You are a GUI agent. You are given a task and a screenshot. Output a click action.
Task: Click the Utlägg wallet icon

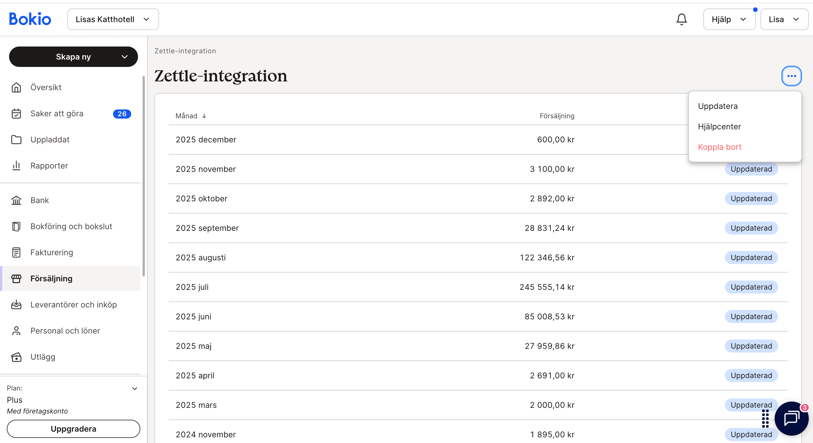click(x=16, y=357)
